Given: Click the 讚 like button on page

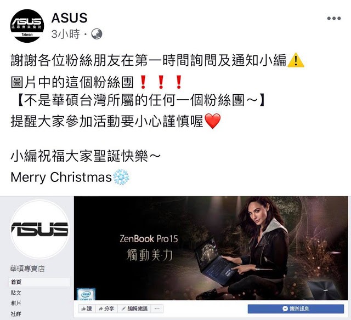Looking at the screenshot, I should [87, 309].
